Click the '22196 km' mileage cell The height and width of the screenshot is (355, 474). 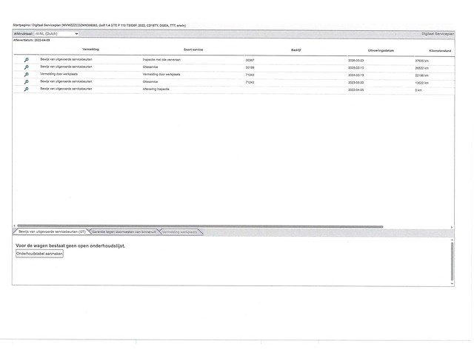(421, 75)
